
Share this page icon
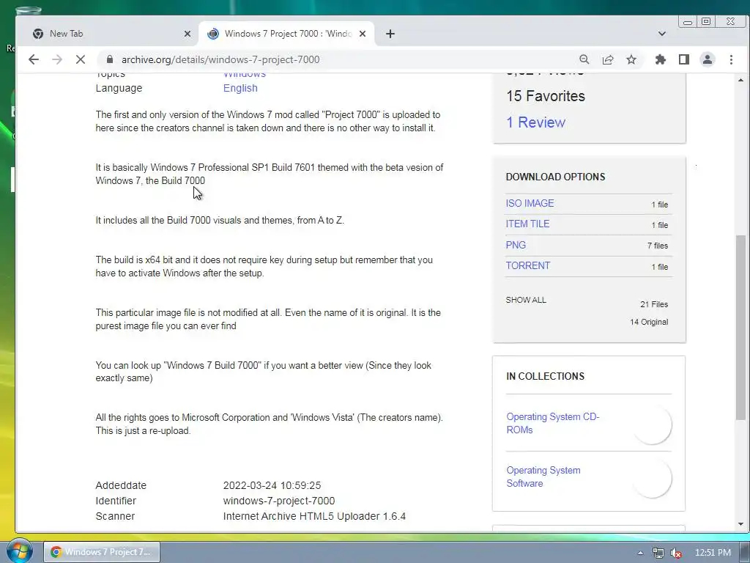tap(608, 59)
